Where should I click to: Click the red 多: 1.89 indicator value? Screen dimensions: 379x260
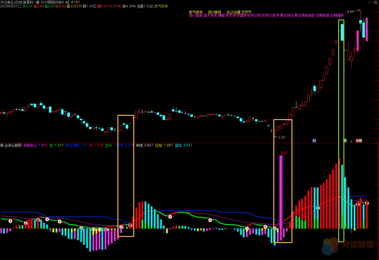[x=96, y=146]
